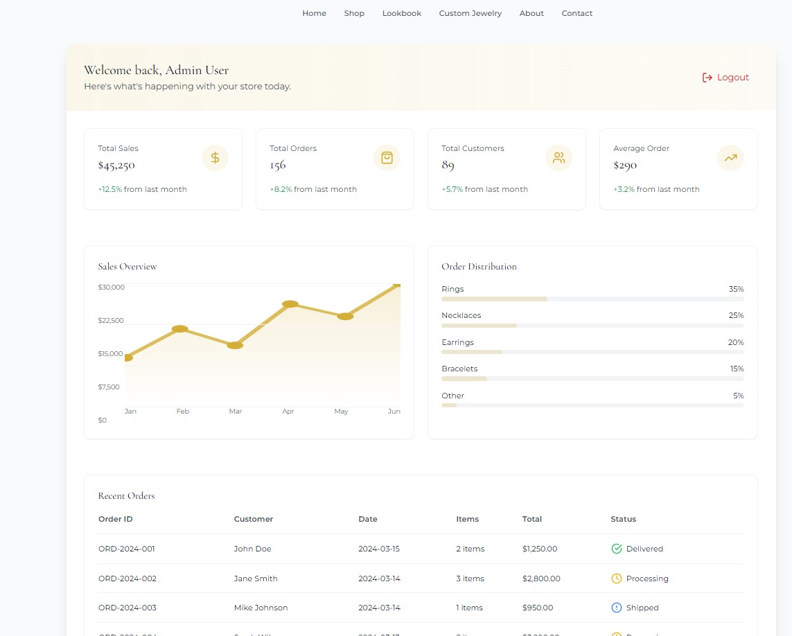Click the trending arrow Average Order icon
The image size is (792, 636).
[730, 158]
